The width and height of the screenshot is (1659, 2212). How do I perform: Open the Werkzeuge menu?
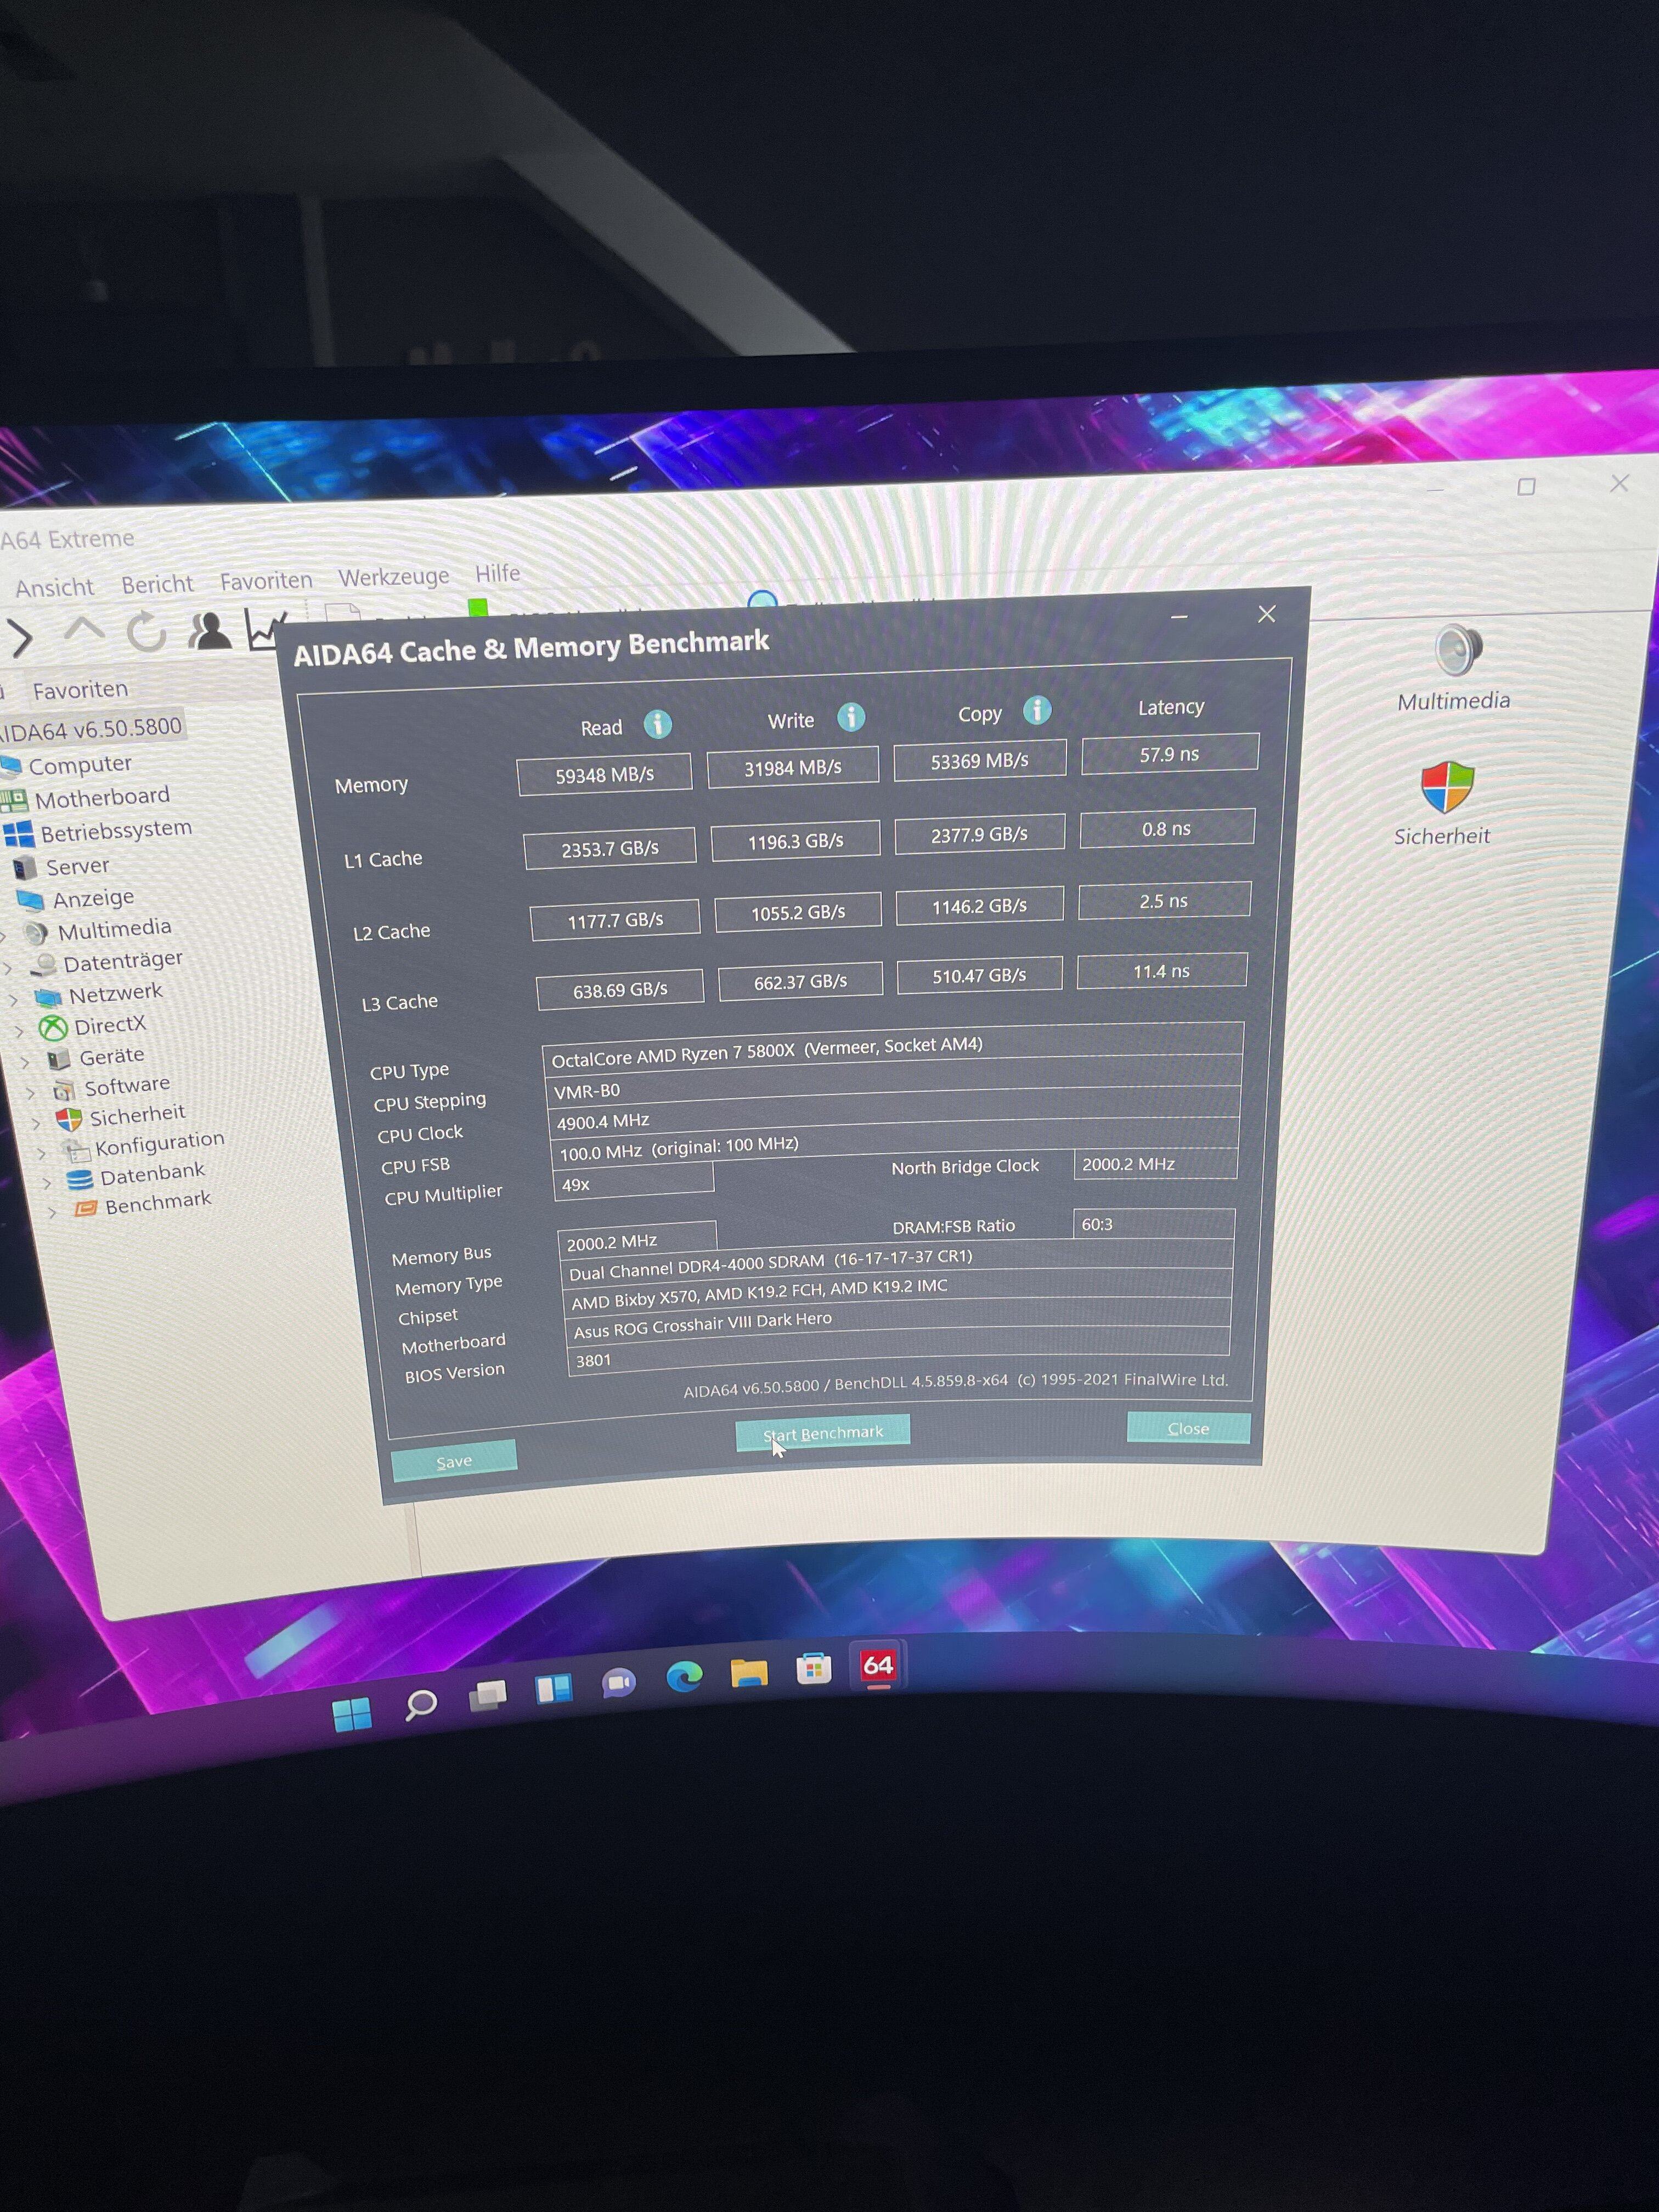tap(394, 576)
